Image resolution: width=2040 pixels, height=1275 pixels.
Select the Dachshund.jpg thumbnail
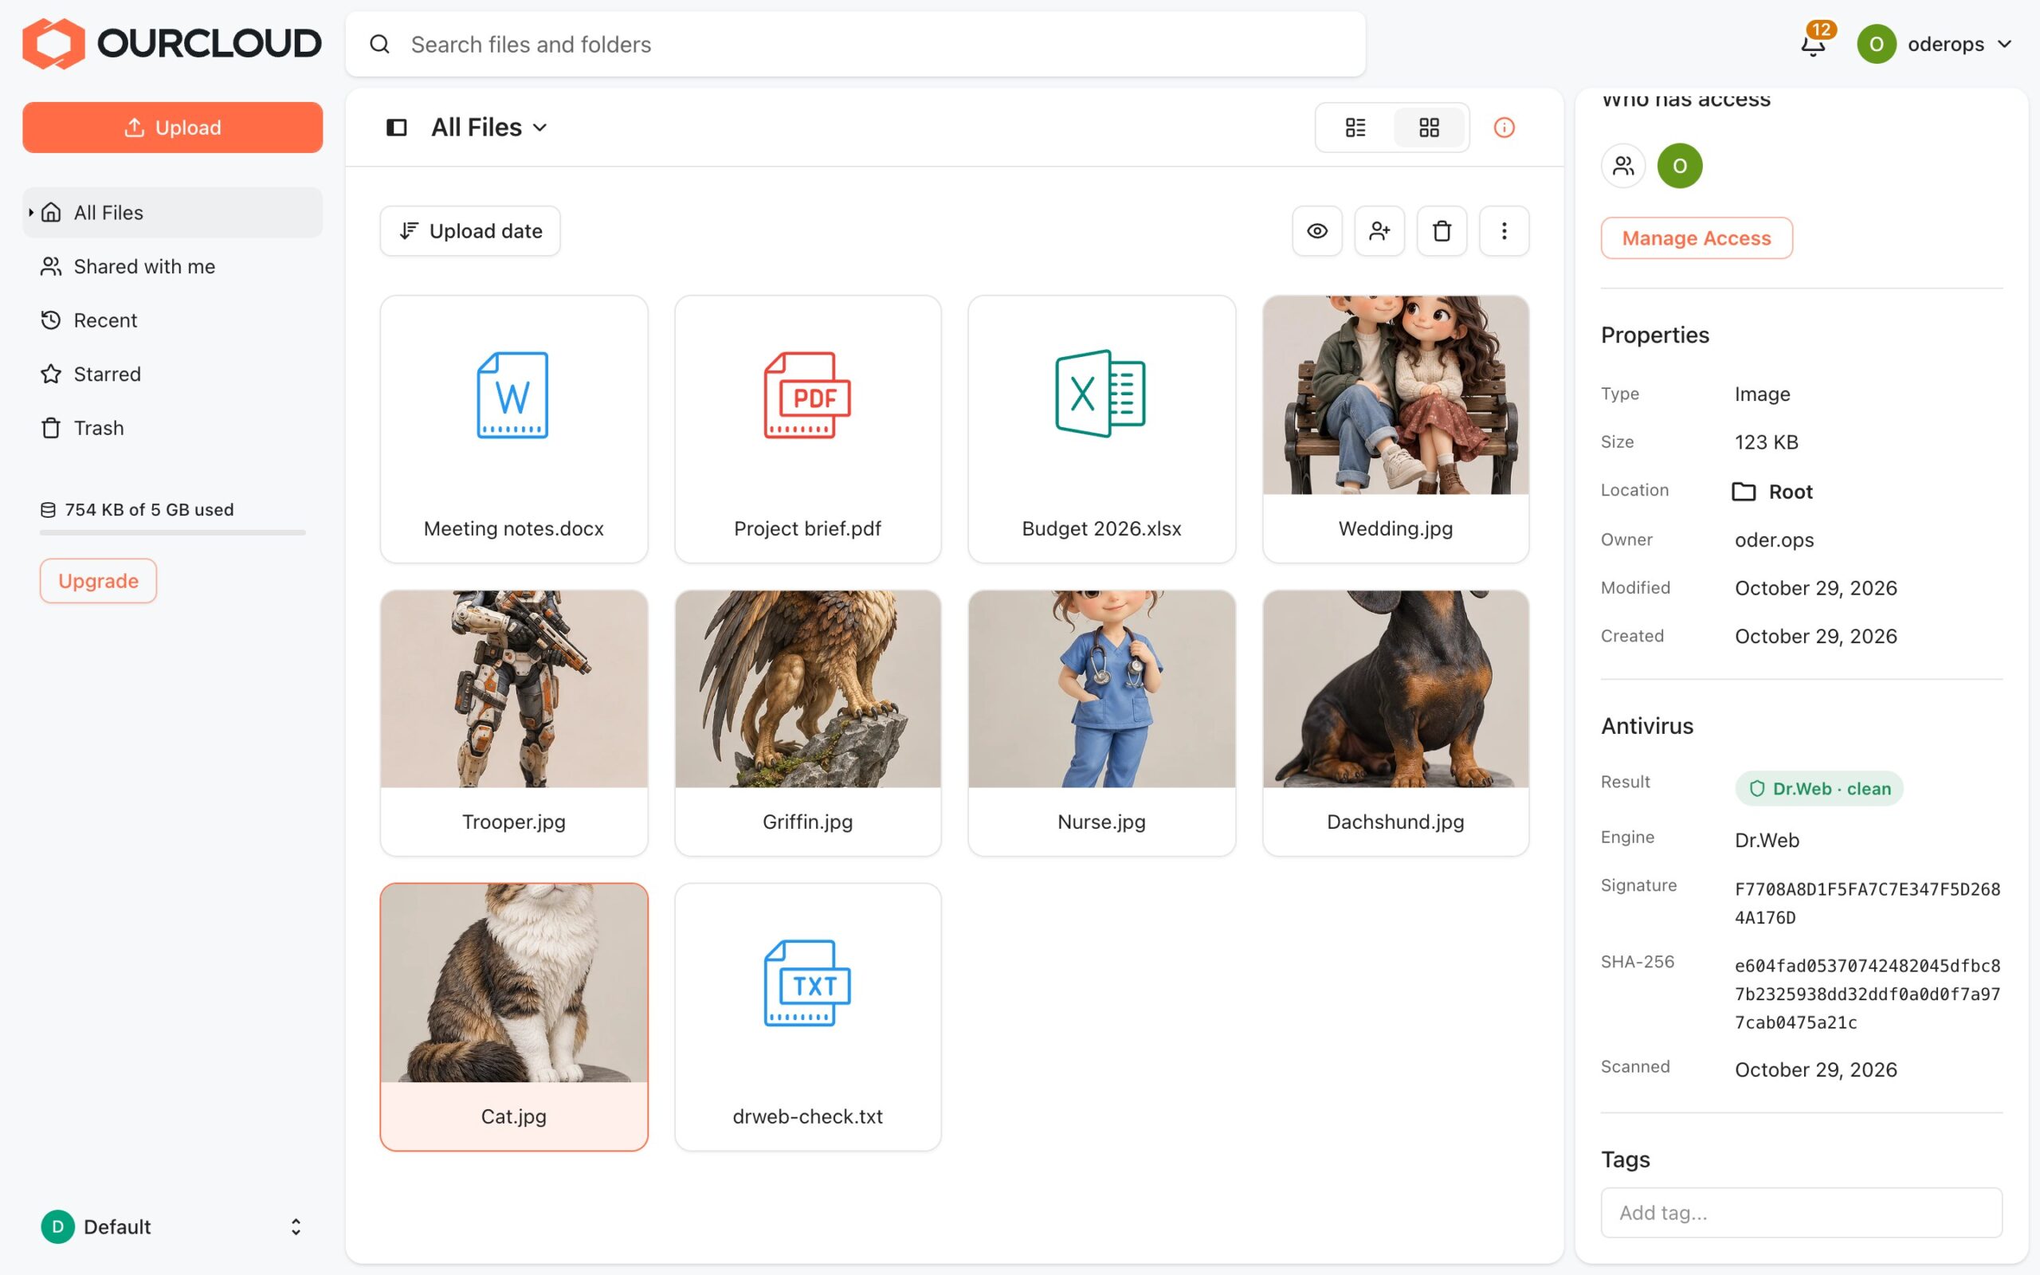pos(1396,689)
